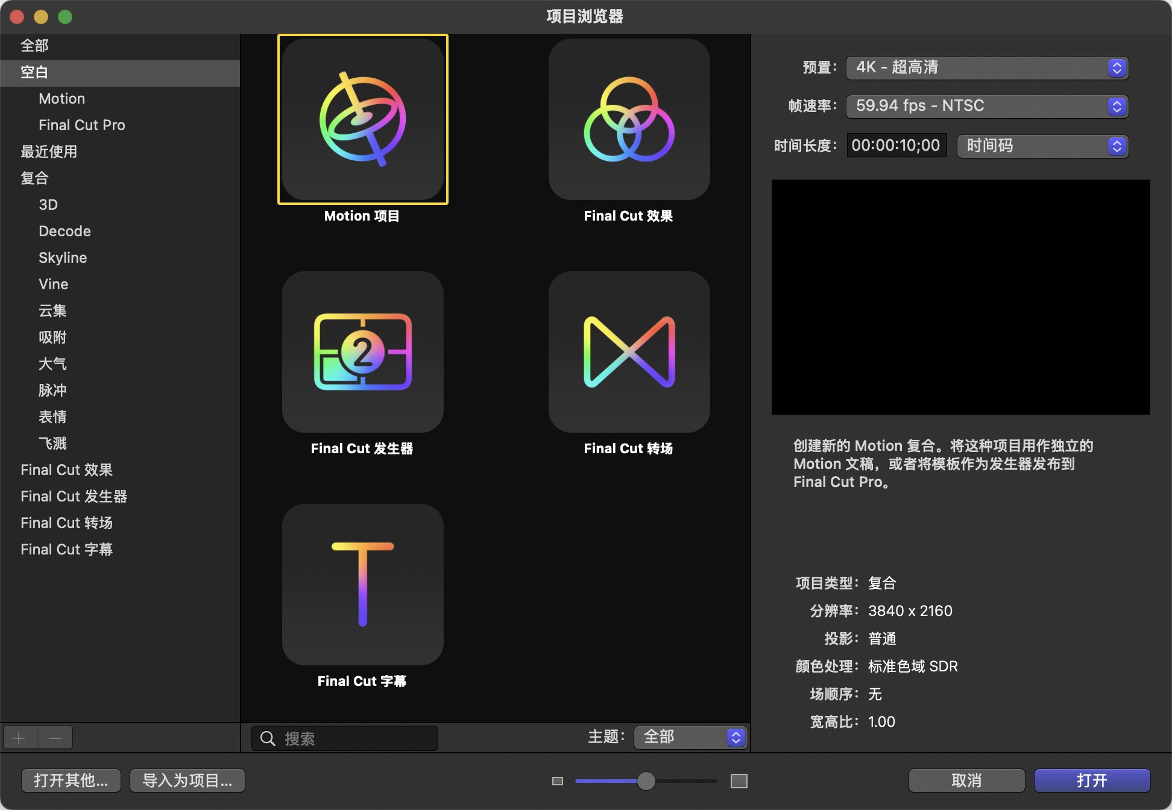Select 最近使用 in the sidebar
This screenshot has height=810, width=1172.
click(49, 151)
